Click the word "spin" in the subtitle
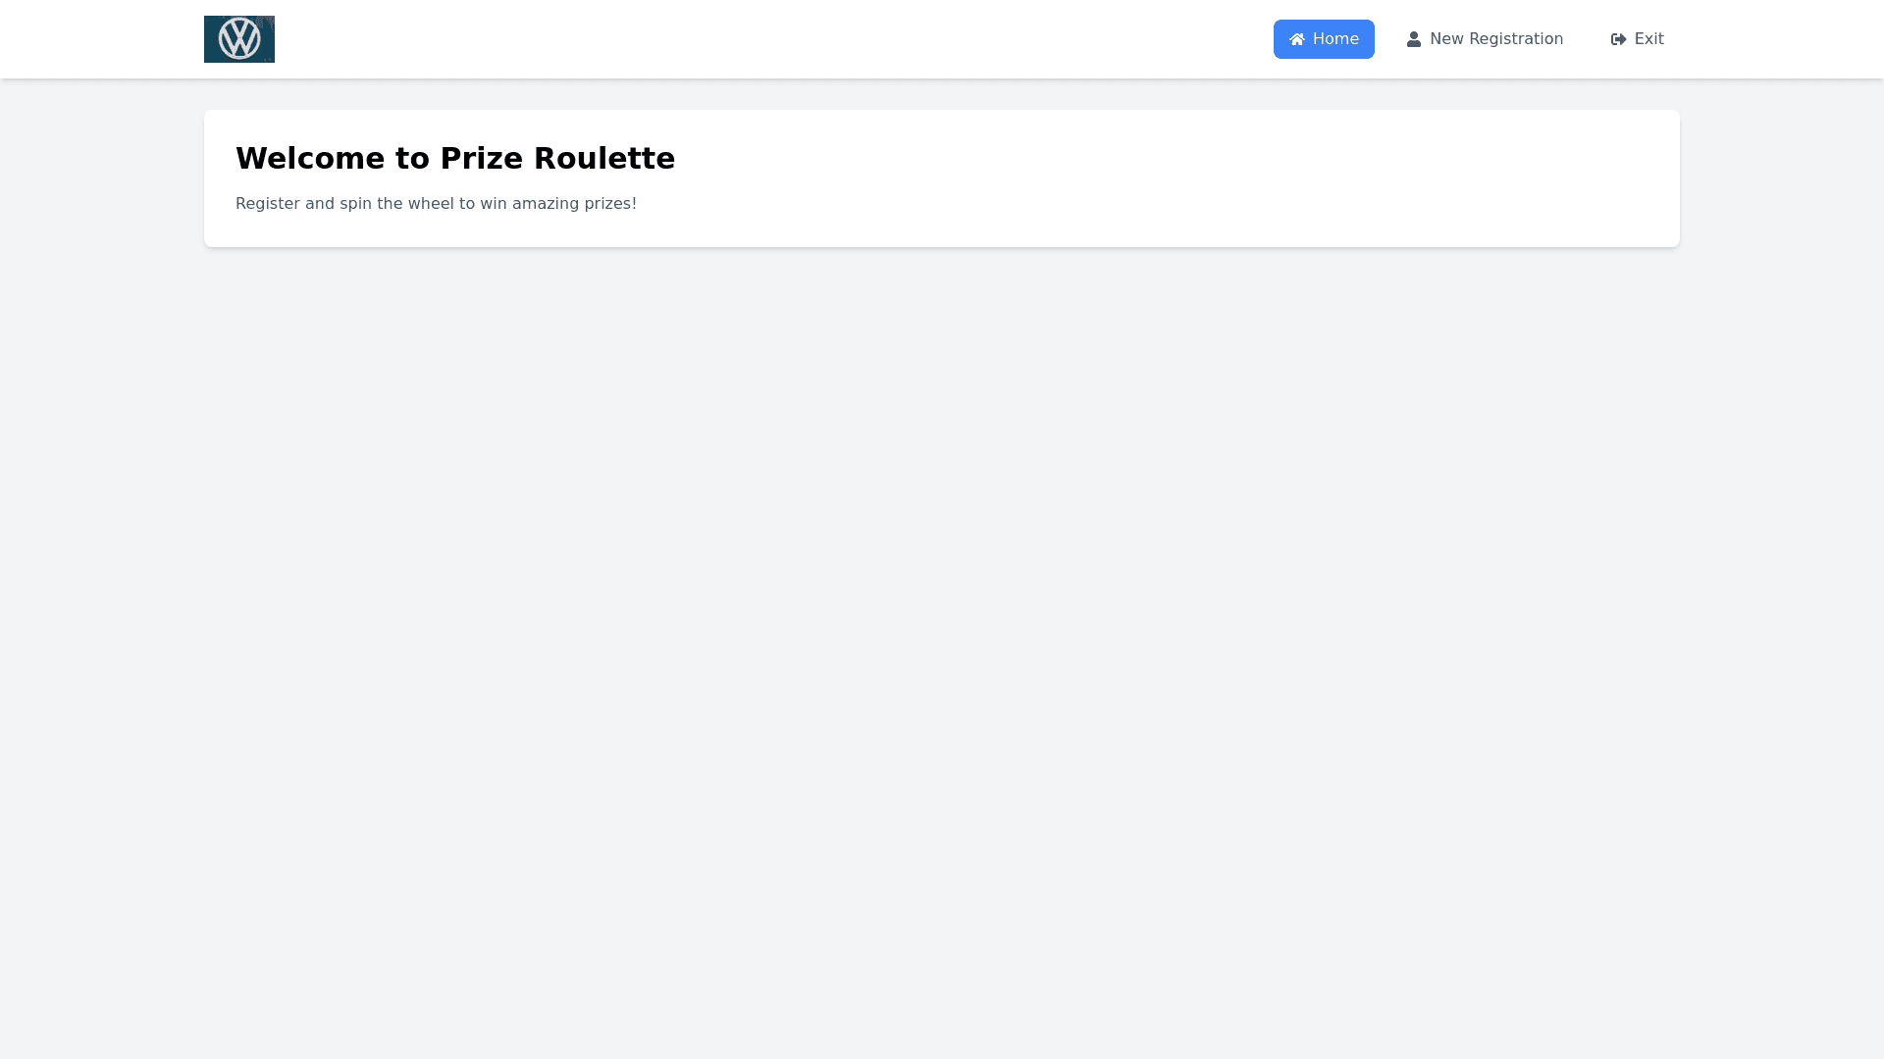This screenshot has width=1884, height=1059. (x=355, y=204)
